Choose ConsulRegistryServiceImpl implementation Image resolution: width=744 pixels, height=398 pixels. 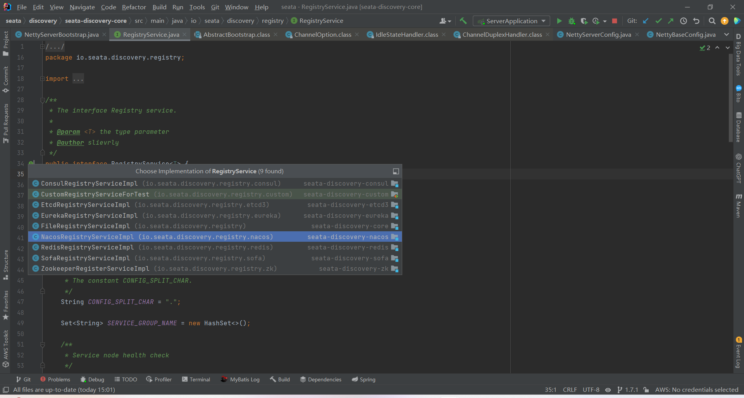click(x=215, y=184)
